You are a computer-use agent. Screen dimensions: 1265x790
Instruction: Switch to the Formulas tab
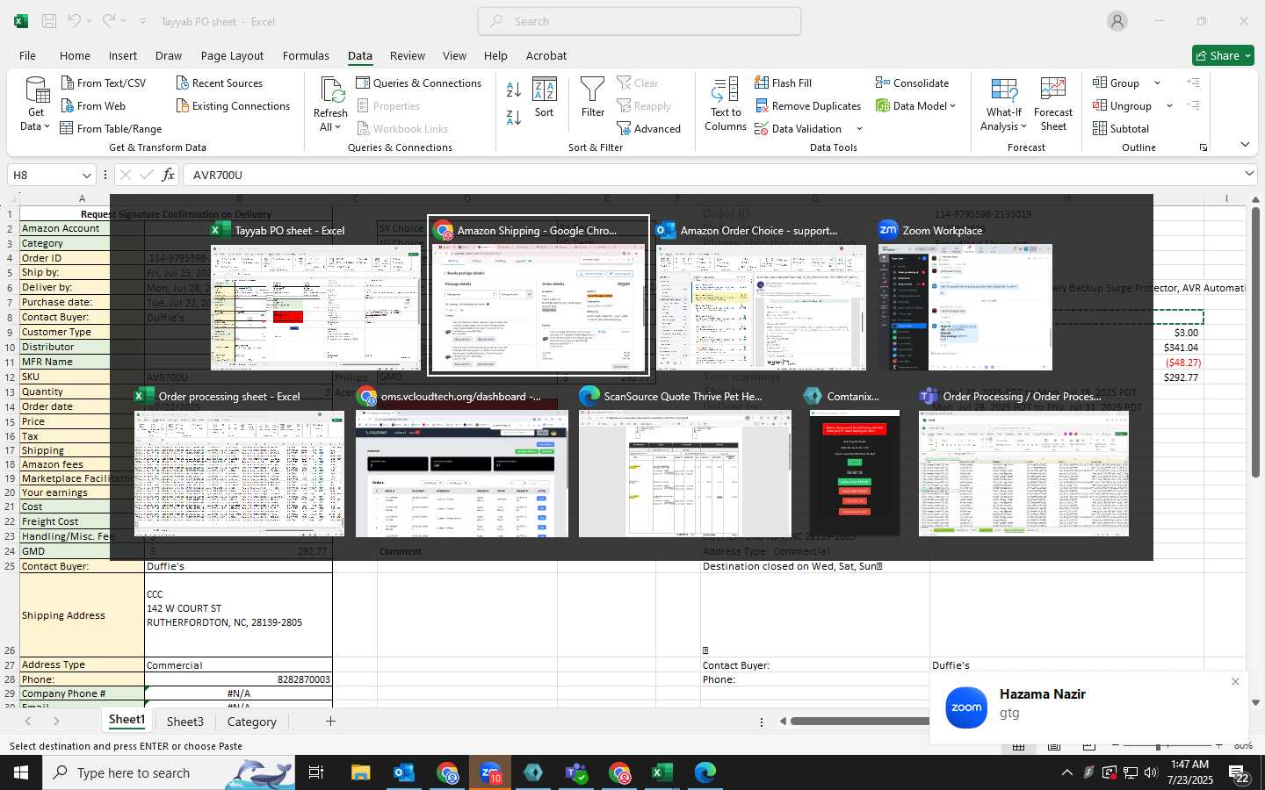[x=306, y=55]
